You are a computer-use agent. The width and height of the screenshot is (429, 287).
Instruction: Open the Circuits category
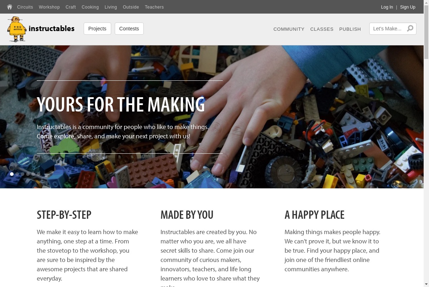click(25, 7)
